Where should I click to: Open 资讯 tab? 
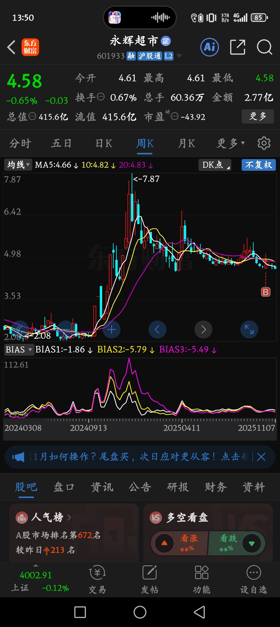click(102, 487)
